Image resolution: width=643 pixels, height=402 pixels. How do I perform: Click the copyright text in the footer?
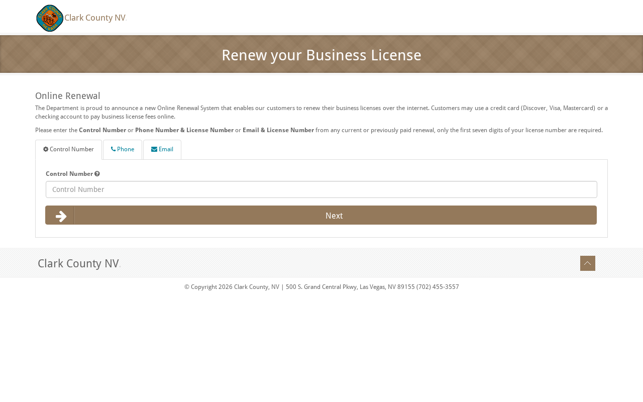(x=321, y=287)
